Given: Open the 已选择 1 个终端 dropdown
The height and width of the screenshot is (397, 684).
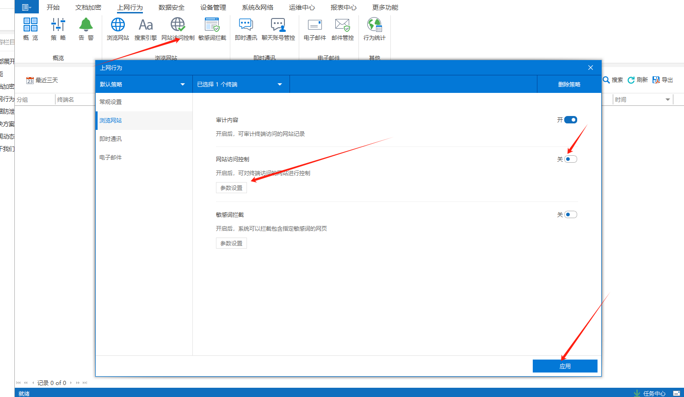Looking at the screenshot, I should pyautogui.click(x=240, y=85).
